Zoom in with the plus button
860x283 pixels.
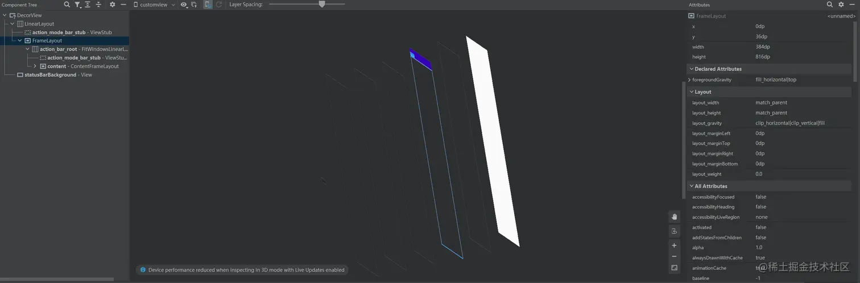point(674,245)
